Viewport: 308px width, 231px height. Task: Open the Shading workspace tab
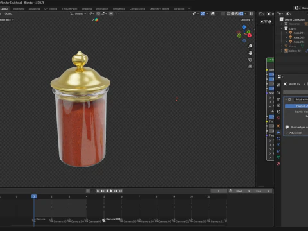point(87,9)
